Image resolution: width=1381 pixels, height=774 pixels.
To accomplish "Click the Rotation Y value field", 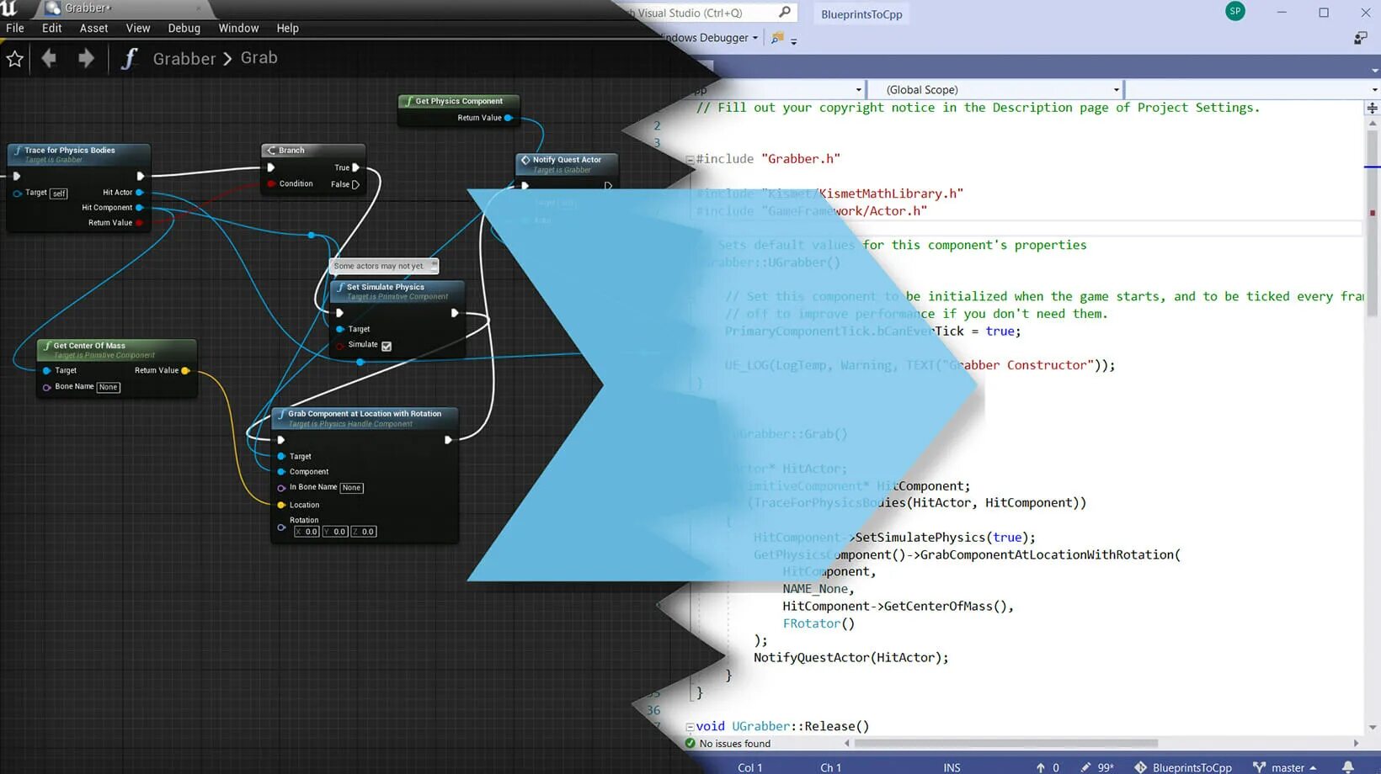I will click(x=335, y=532).
